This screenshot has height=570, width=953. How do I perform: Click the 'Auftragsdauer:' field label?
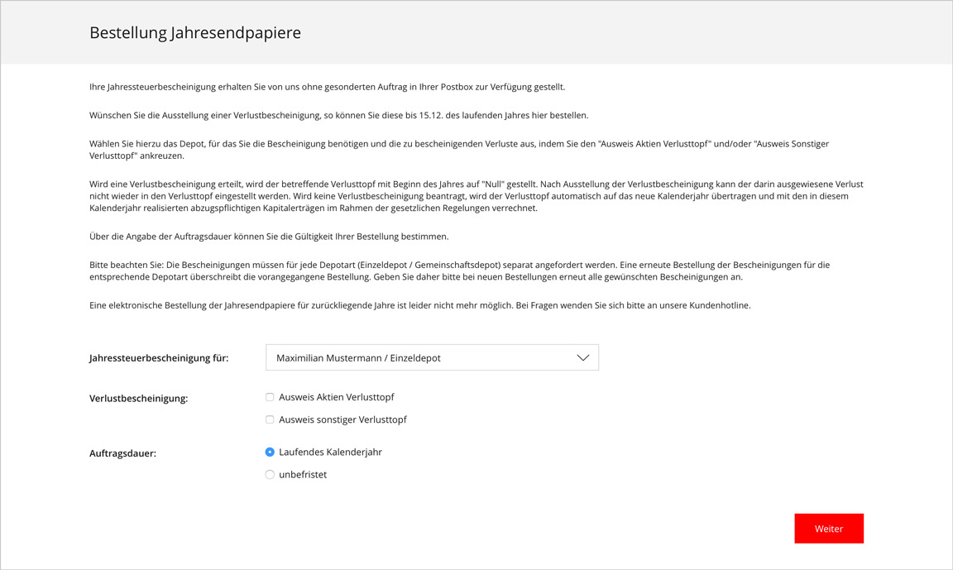pyautogui.click(x=122, y=453)
